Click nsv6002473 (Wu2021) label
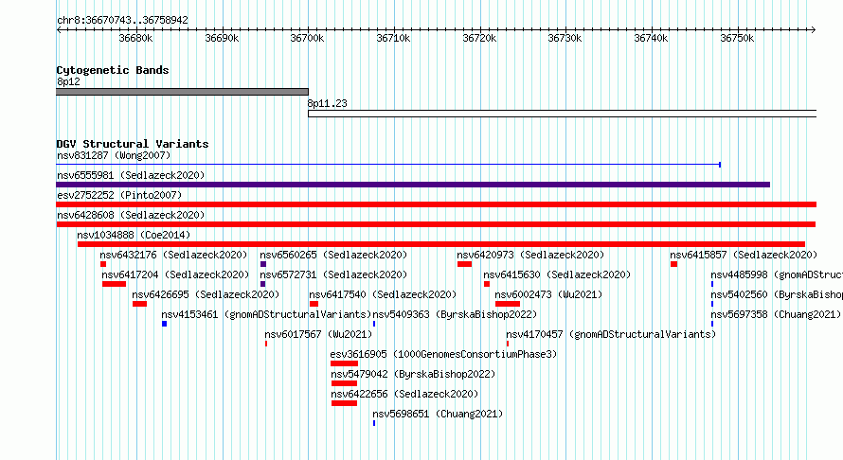The width and height of the screenshot is (843, 460). click(x=548, y=294)
